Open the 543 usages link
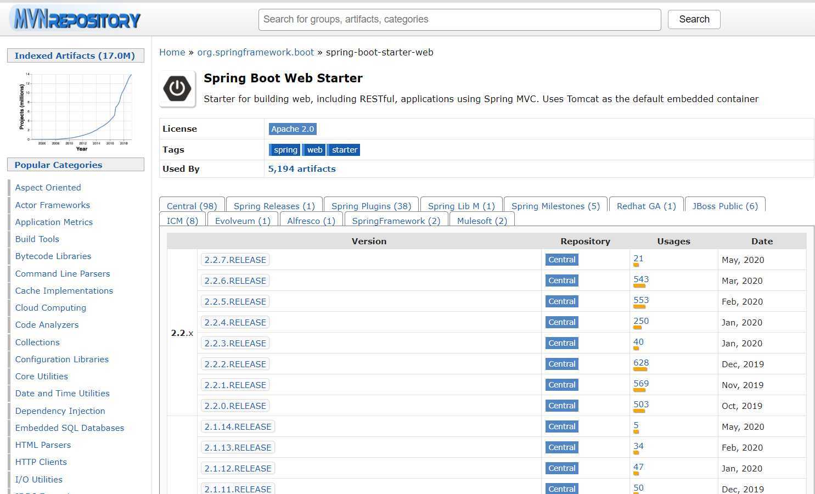Image resolution: width=815 pixels, height=494 pixels. [641, 279]
